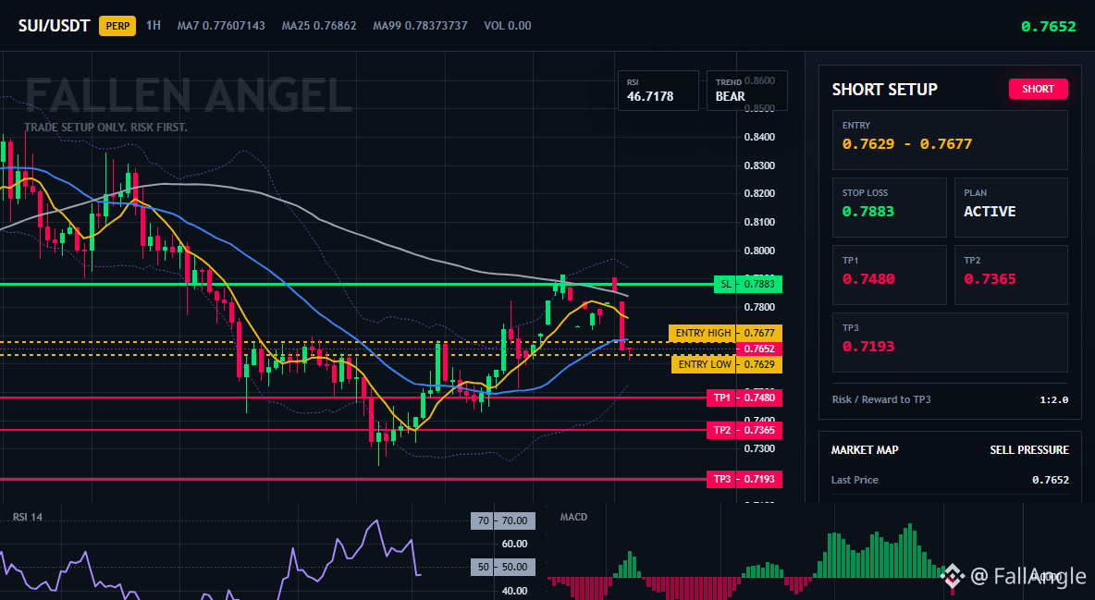Click the SUI/USDT pair title
The height and width of the screenshot is (600, 1095).
point(54,26)
